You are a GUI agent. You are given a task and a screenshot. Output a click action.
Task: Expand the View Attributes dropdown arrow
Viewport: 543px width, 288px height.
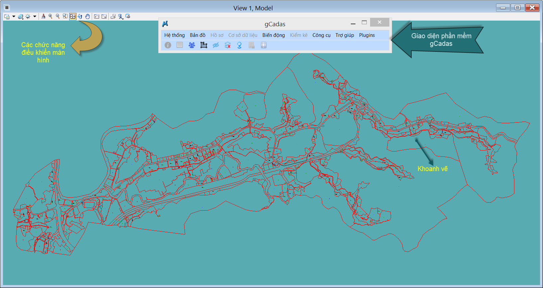pyautogui.click(x=14, y=16)
